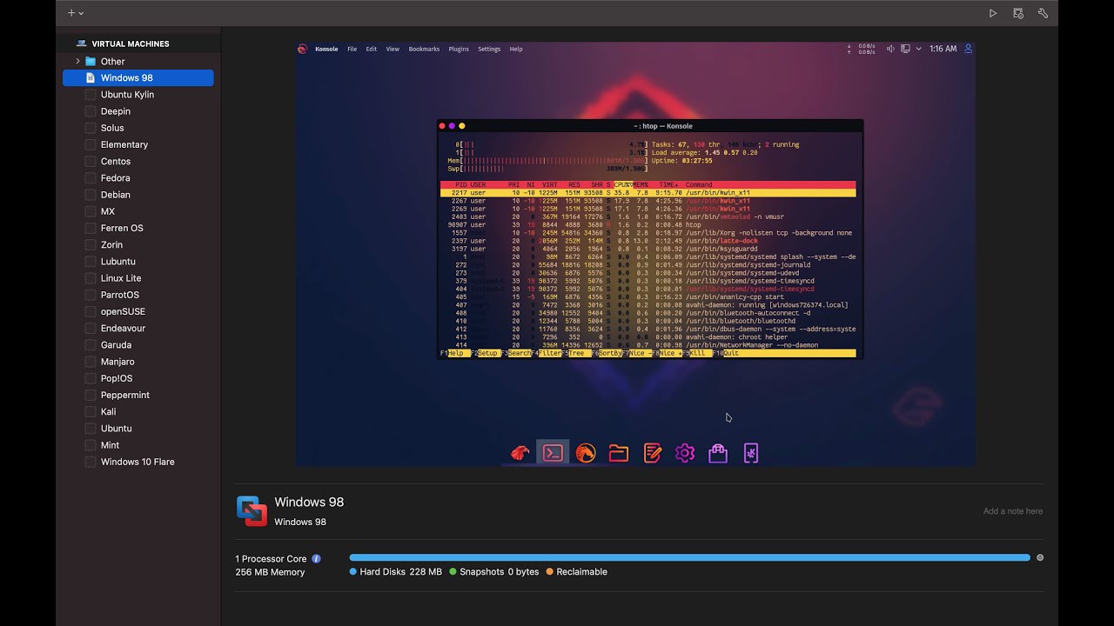
Task: Open the View menu in Konsole
Action: click(x=393, y=50)
